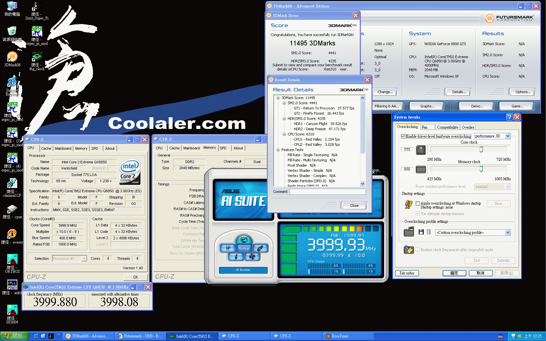The image size is (546, 341).
Task: Open the Custom overclocking profile dropdown
Action: 508,233
